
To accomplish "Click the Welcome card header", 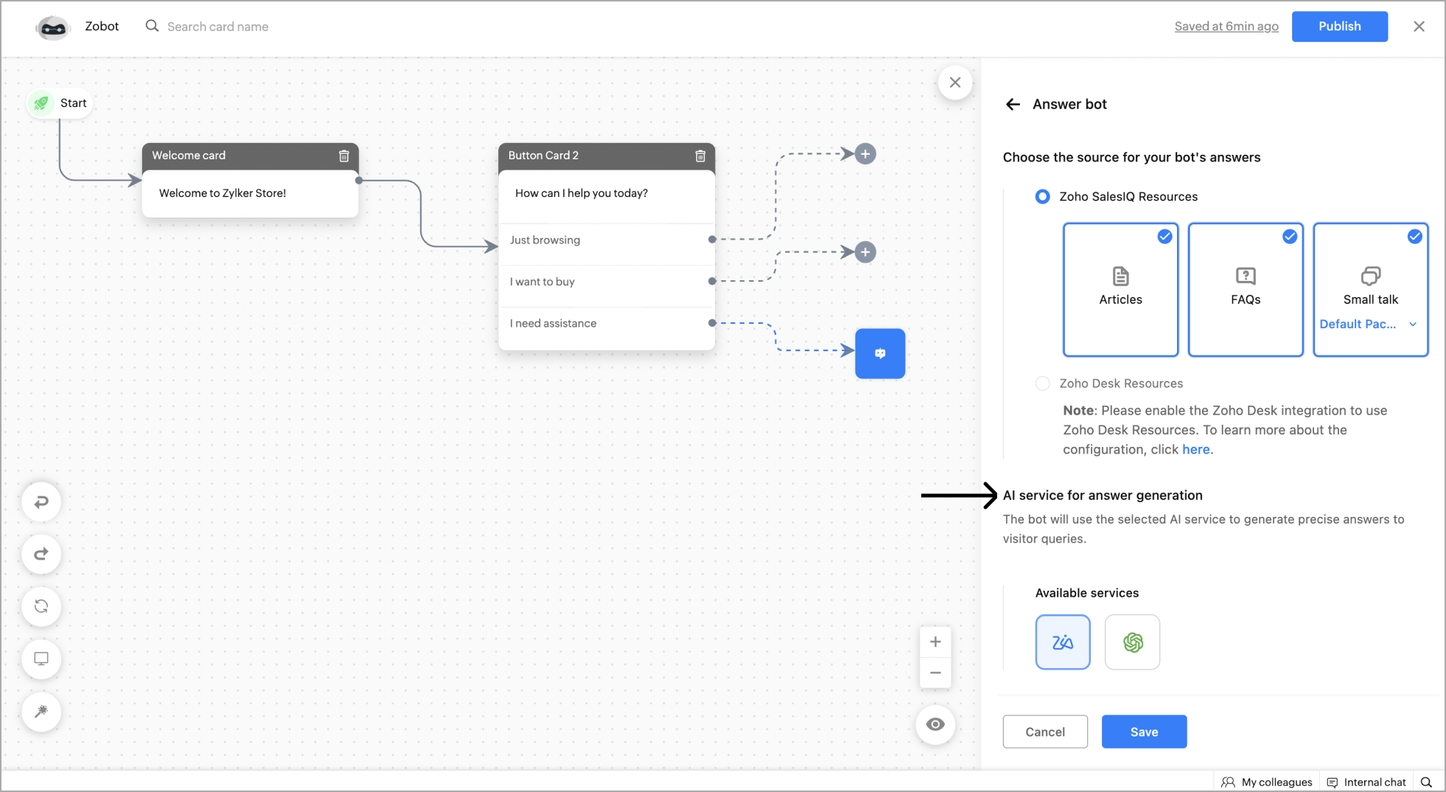I will point(251,156).
